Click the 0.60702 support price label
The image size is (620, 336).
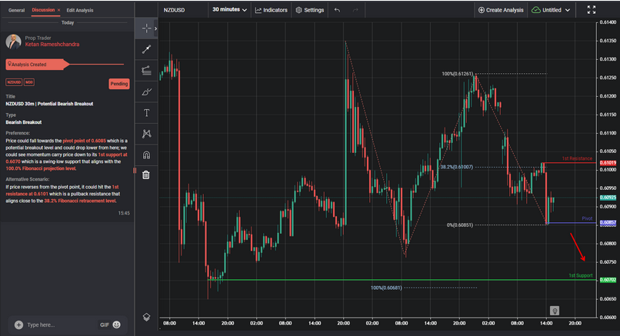click(608, 280)
